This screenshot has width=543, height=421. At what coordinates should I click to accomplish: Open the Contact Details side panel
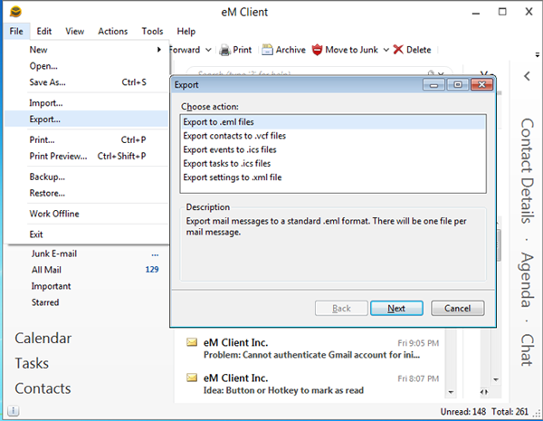tap(527, 171)
